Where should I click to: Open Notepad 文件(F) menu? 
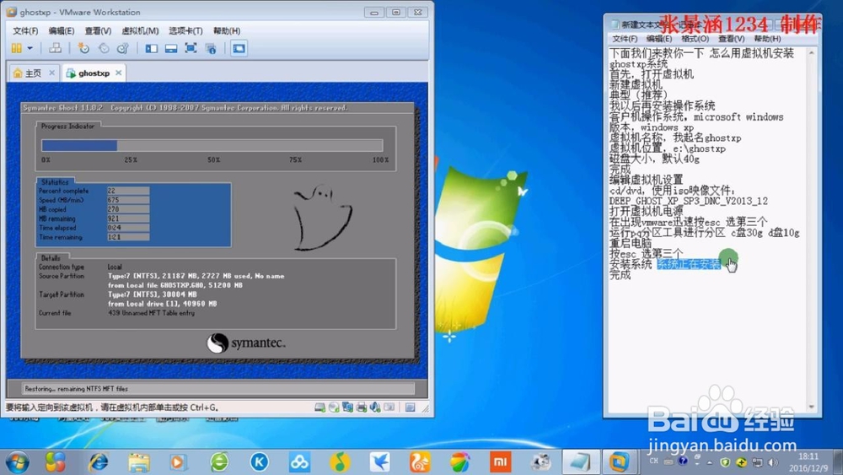pos(625,39)
